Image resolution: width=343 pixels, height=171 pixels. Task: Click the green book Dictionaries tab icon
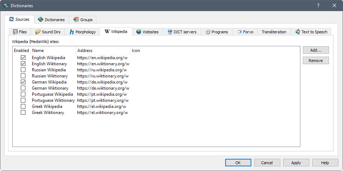pyautogui.click(x=40, y=19)
